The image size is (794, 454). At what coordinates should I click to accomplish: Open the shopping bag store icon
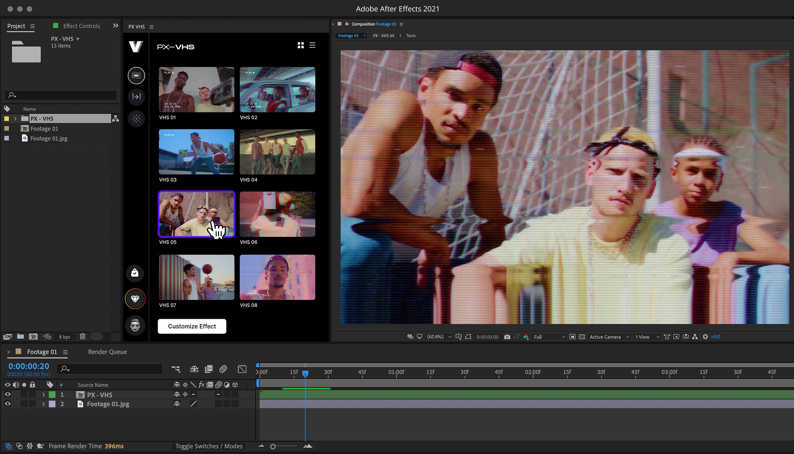coord(135,273)
